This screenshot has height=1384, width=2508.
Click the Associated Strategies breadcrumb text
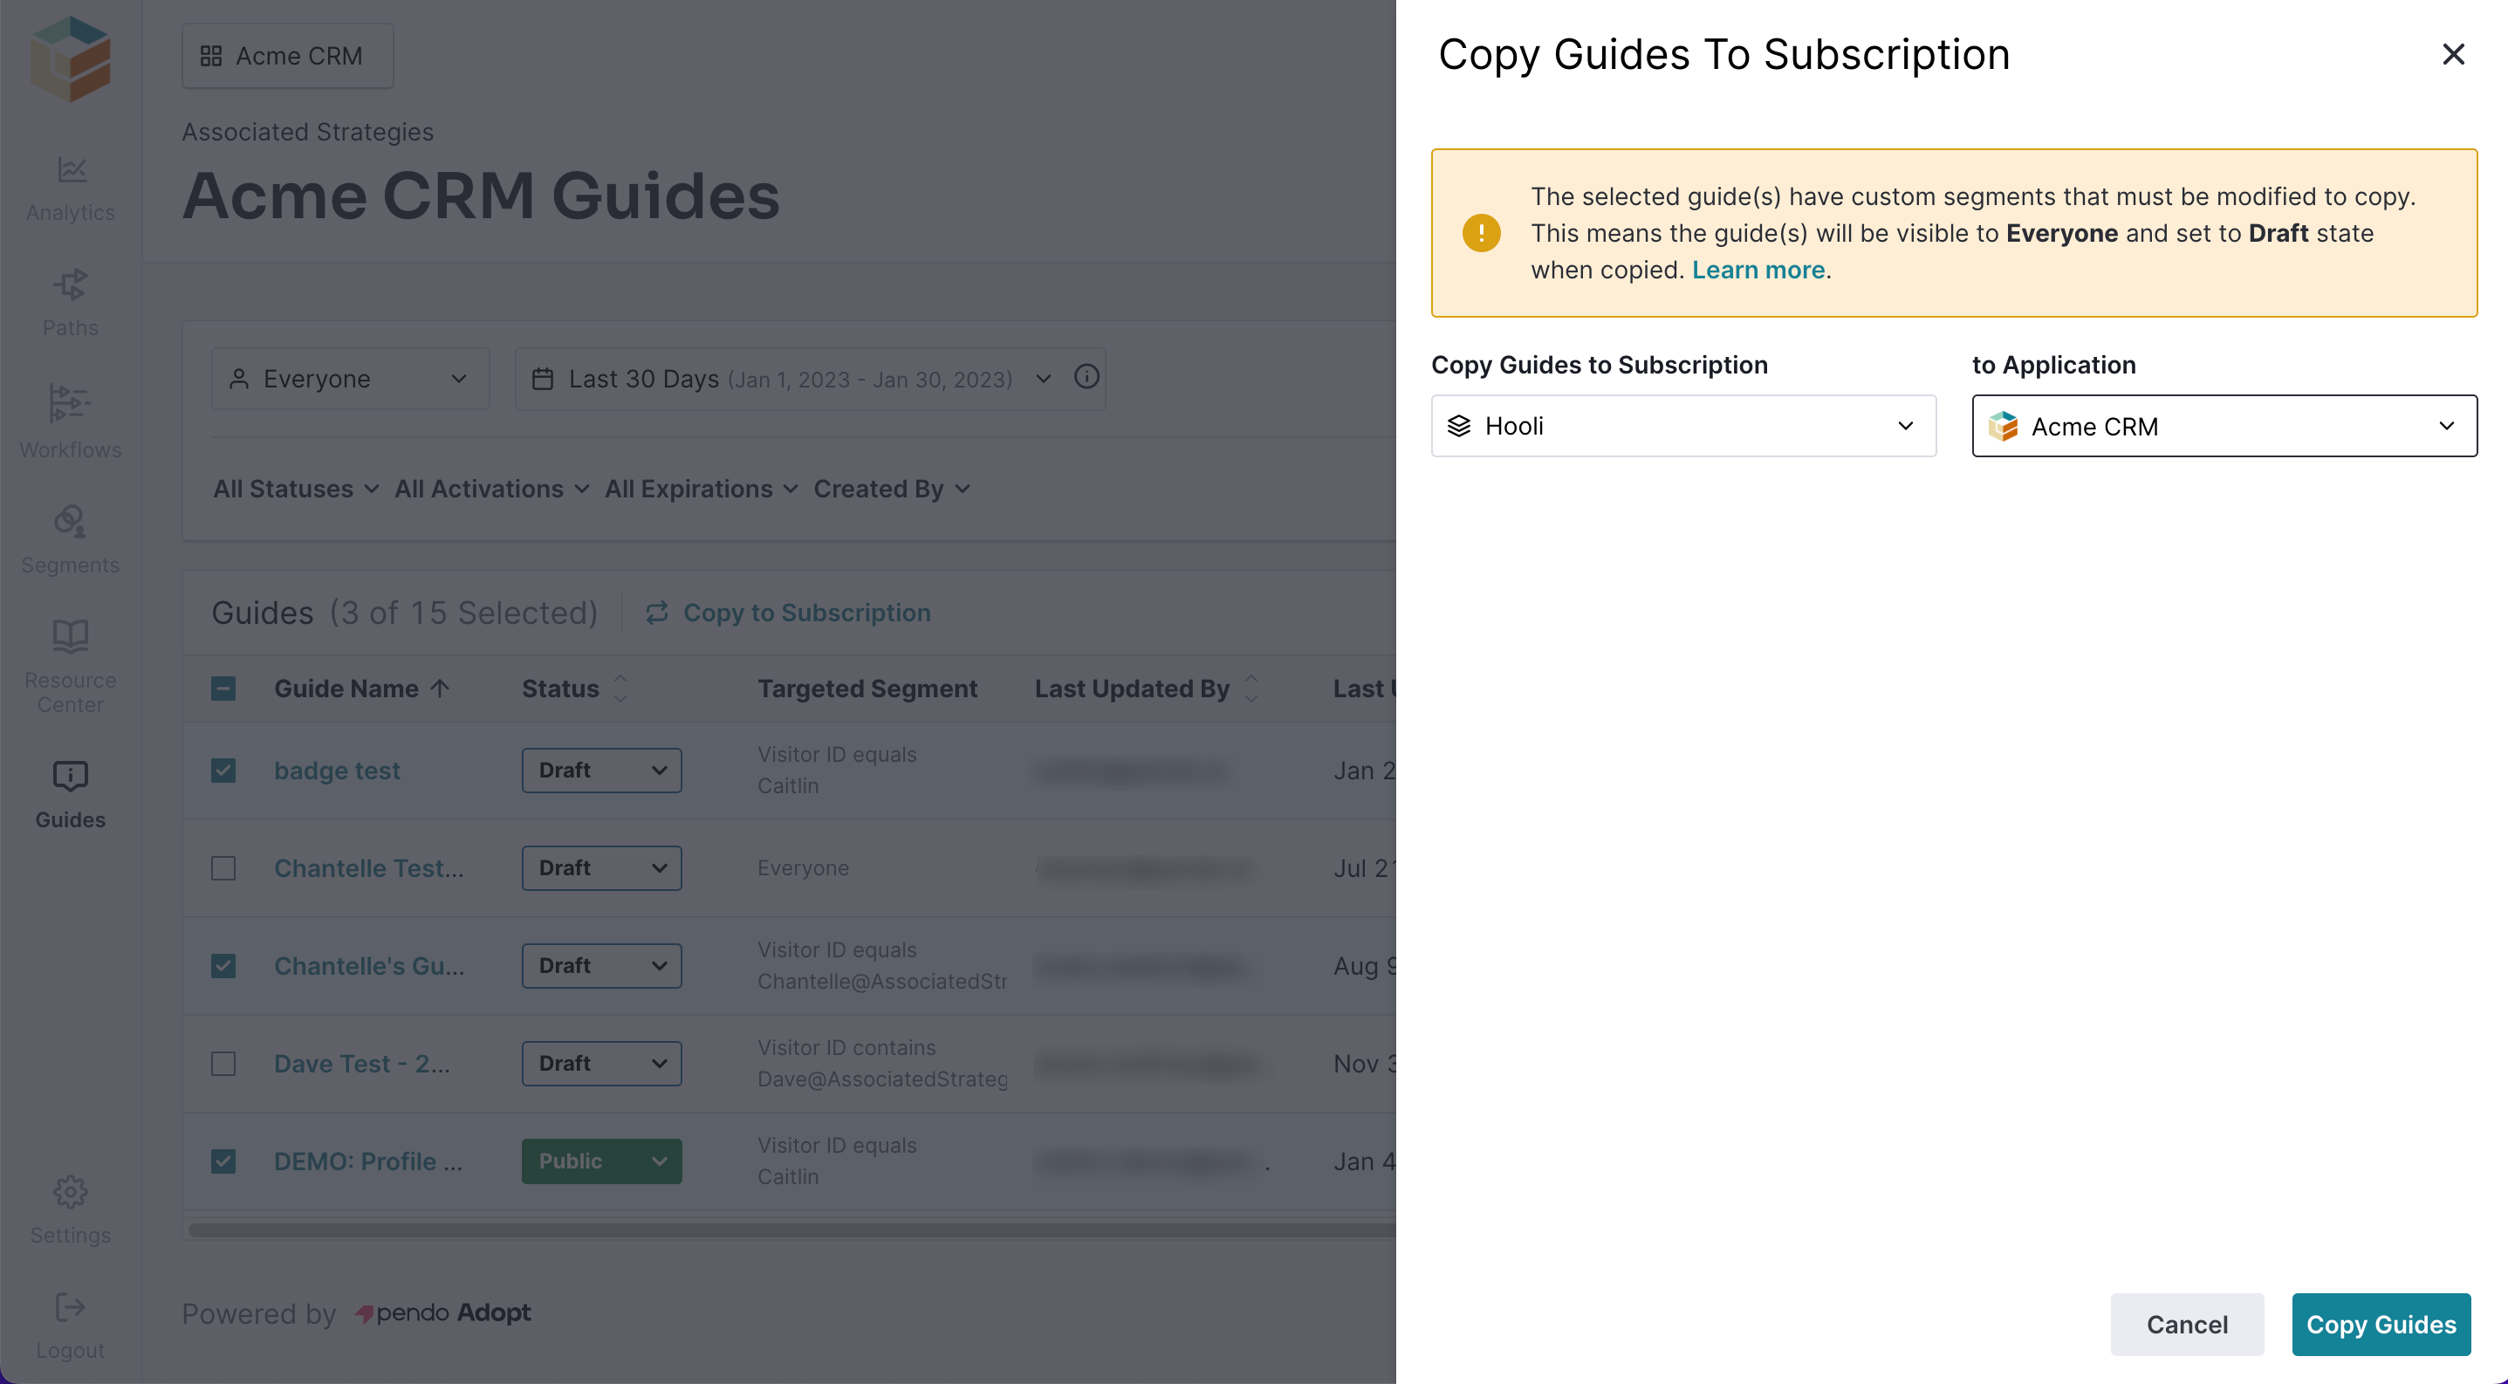click(308, 132)
